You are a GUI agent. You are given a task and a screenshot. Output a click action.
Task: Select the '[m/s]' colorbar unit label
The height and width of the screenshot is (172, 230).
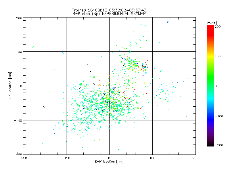[x=211, y=23]
